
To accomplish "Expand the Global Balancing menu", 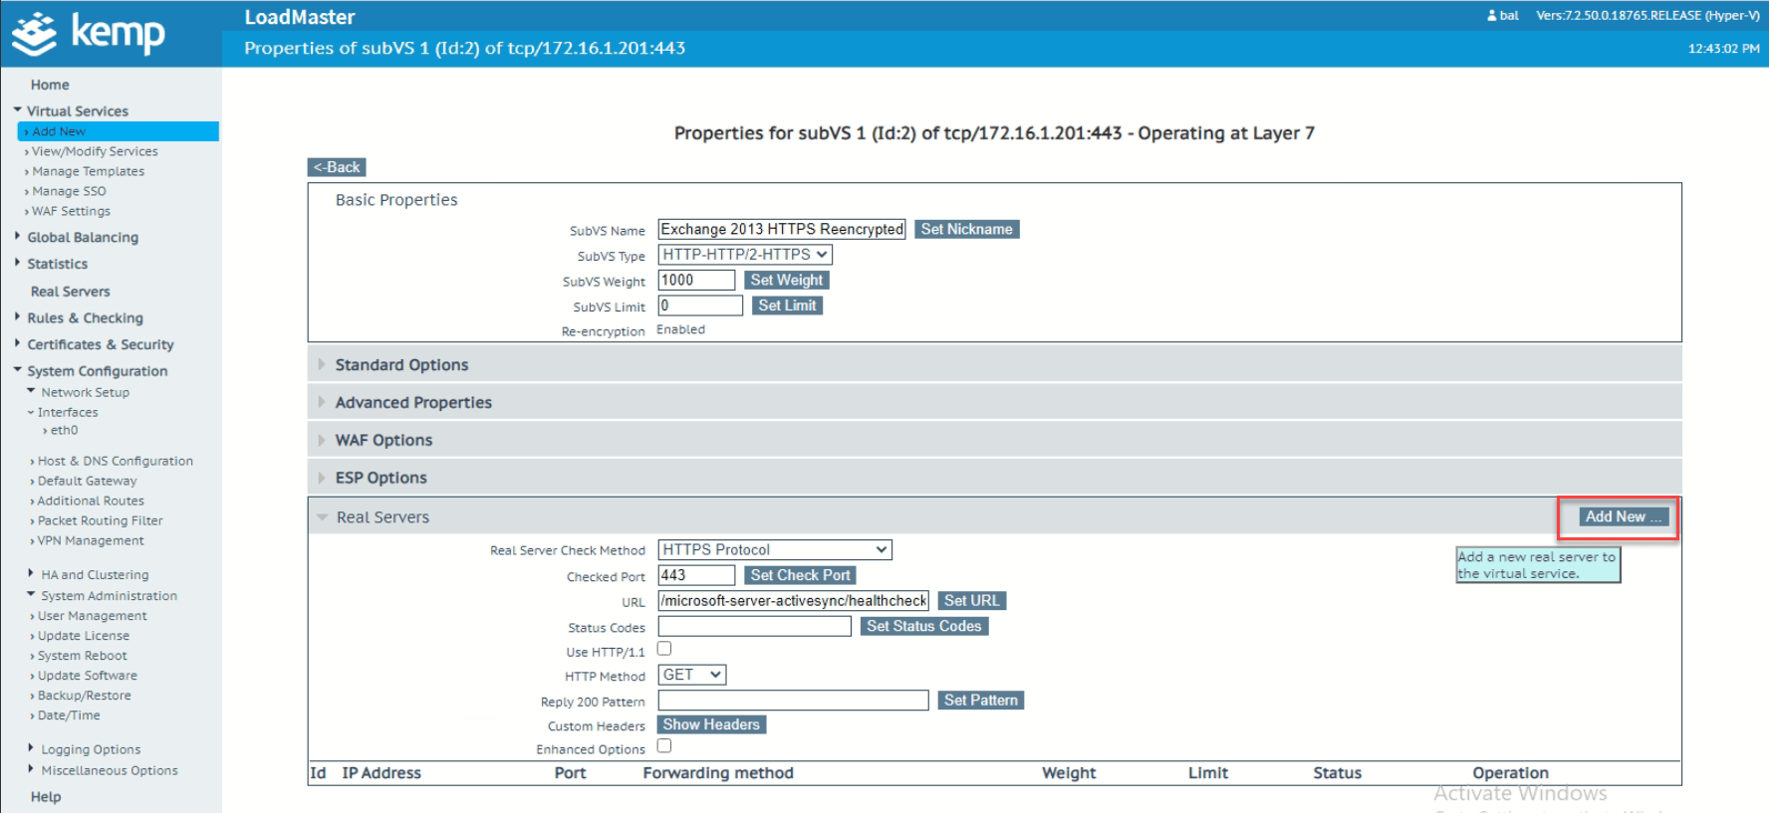I will tap(83, 238).
